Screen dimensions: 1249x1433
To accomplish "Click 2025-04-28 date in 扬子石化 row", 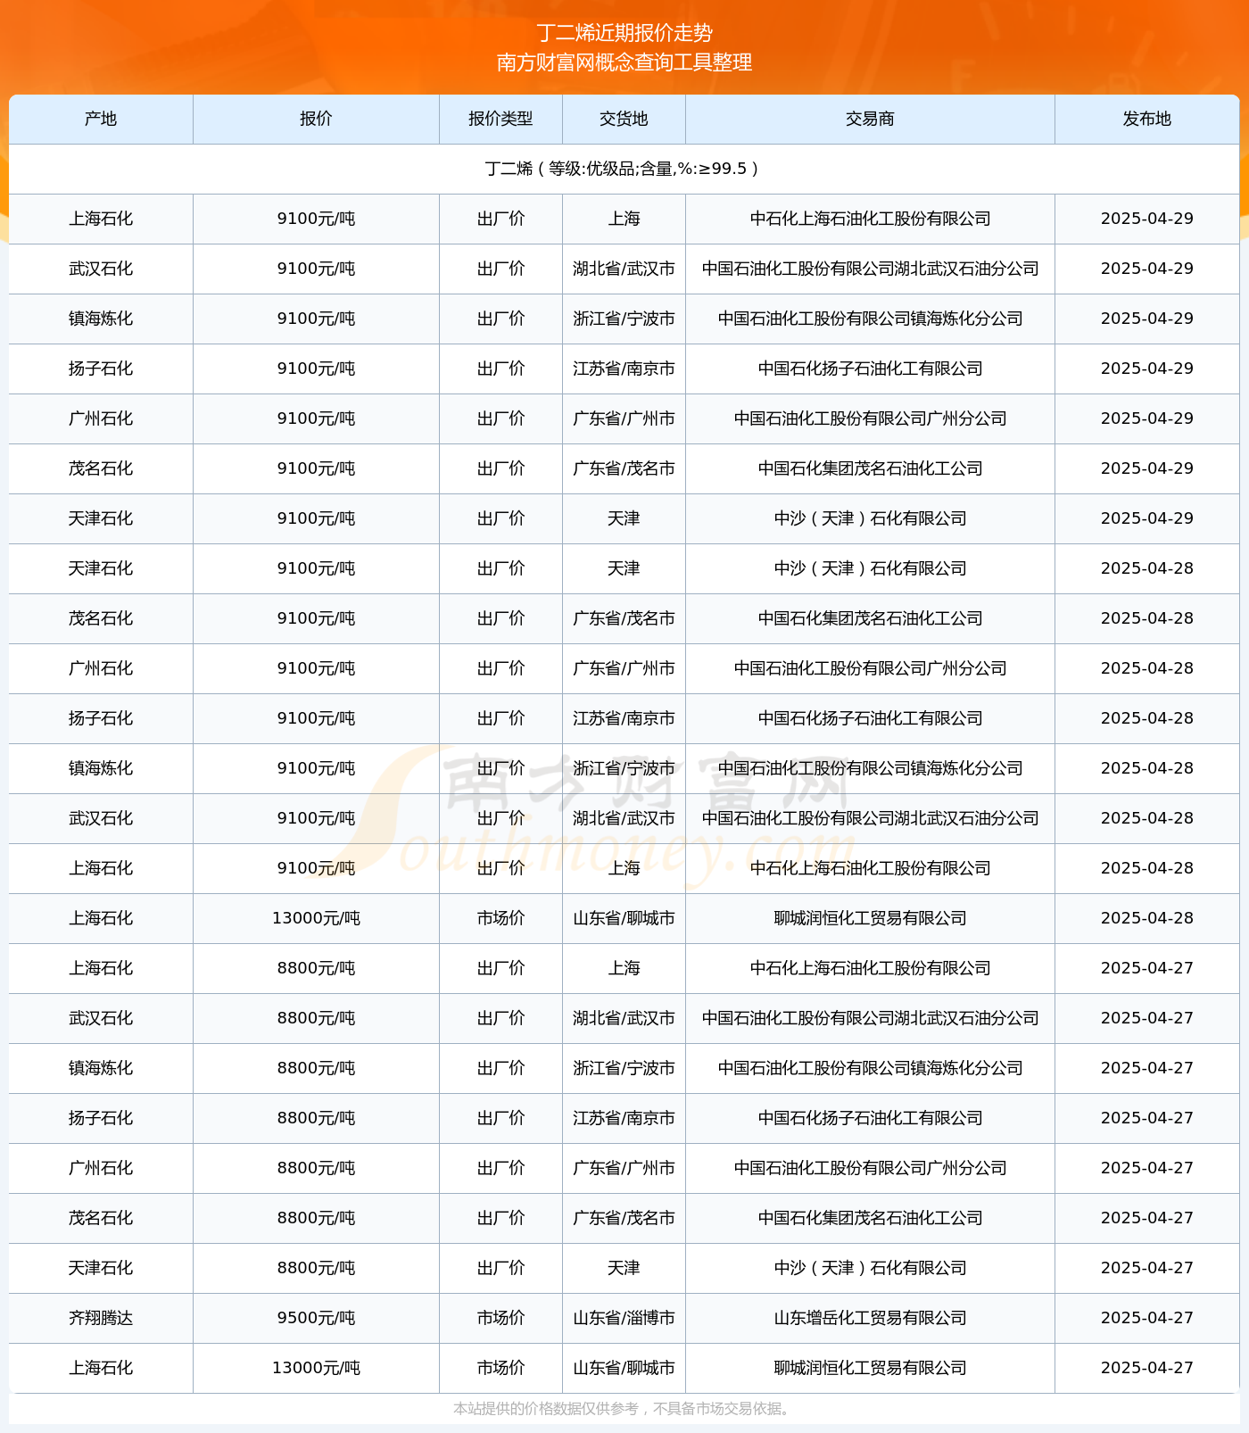I will click(x=1146, y=718).
